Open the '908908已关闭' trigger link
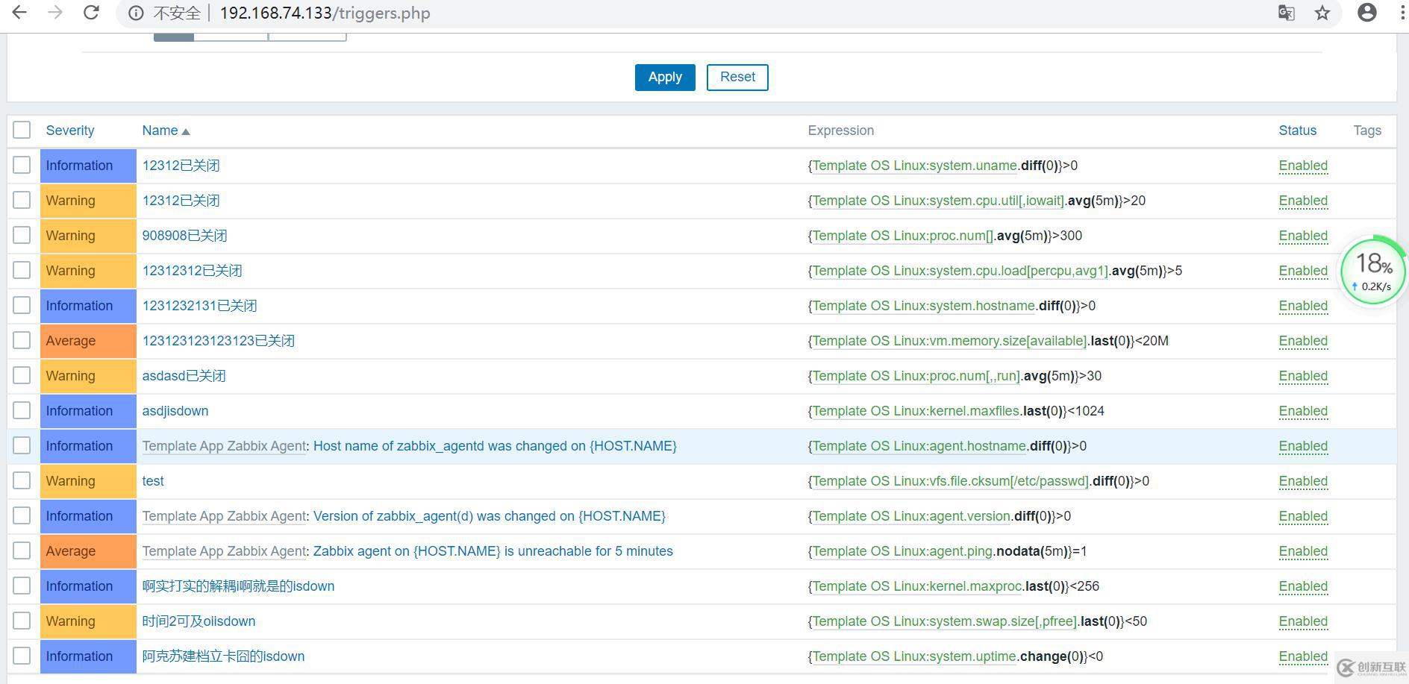The width and height of the screenshot is (1409, 684). [x=184, y=236]
